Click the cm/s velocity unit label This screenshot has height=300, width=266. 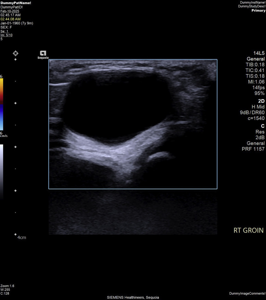click(x=4, y=136)
